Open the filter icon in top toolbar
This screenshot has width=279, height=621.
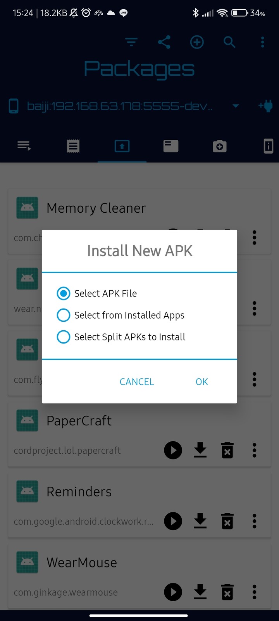click(131, 42)
